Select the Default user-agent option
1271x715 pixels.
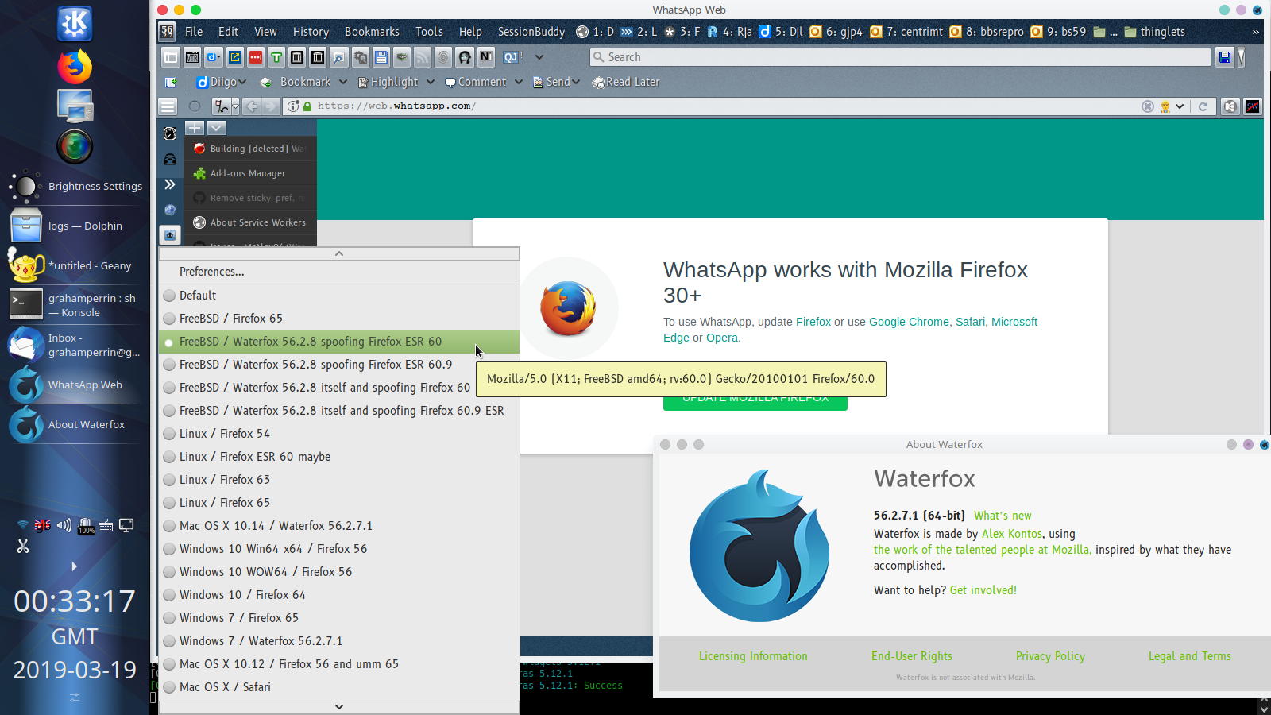point(197,295)
